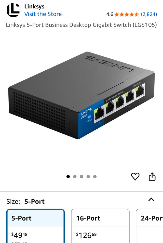
Task: Go to second image carousel dot
Action: pos(75,176)
